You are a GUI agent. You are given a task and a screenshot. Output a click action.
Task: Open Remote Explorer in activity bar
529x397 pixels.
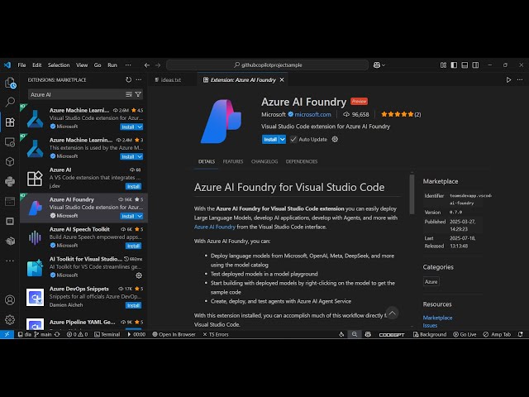(x=10, y=142)
